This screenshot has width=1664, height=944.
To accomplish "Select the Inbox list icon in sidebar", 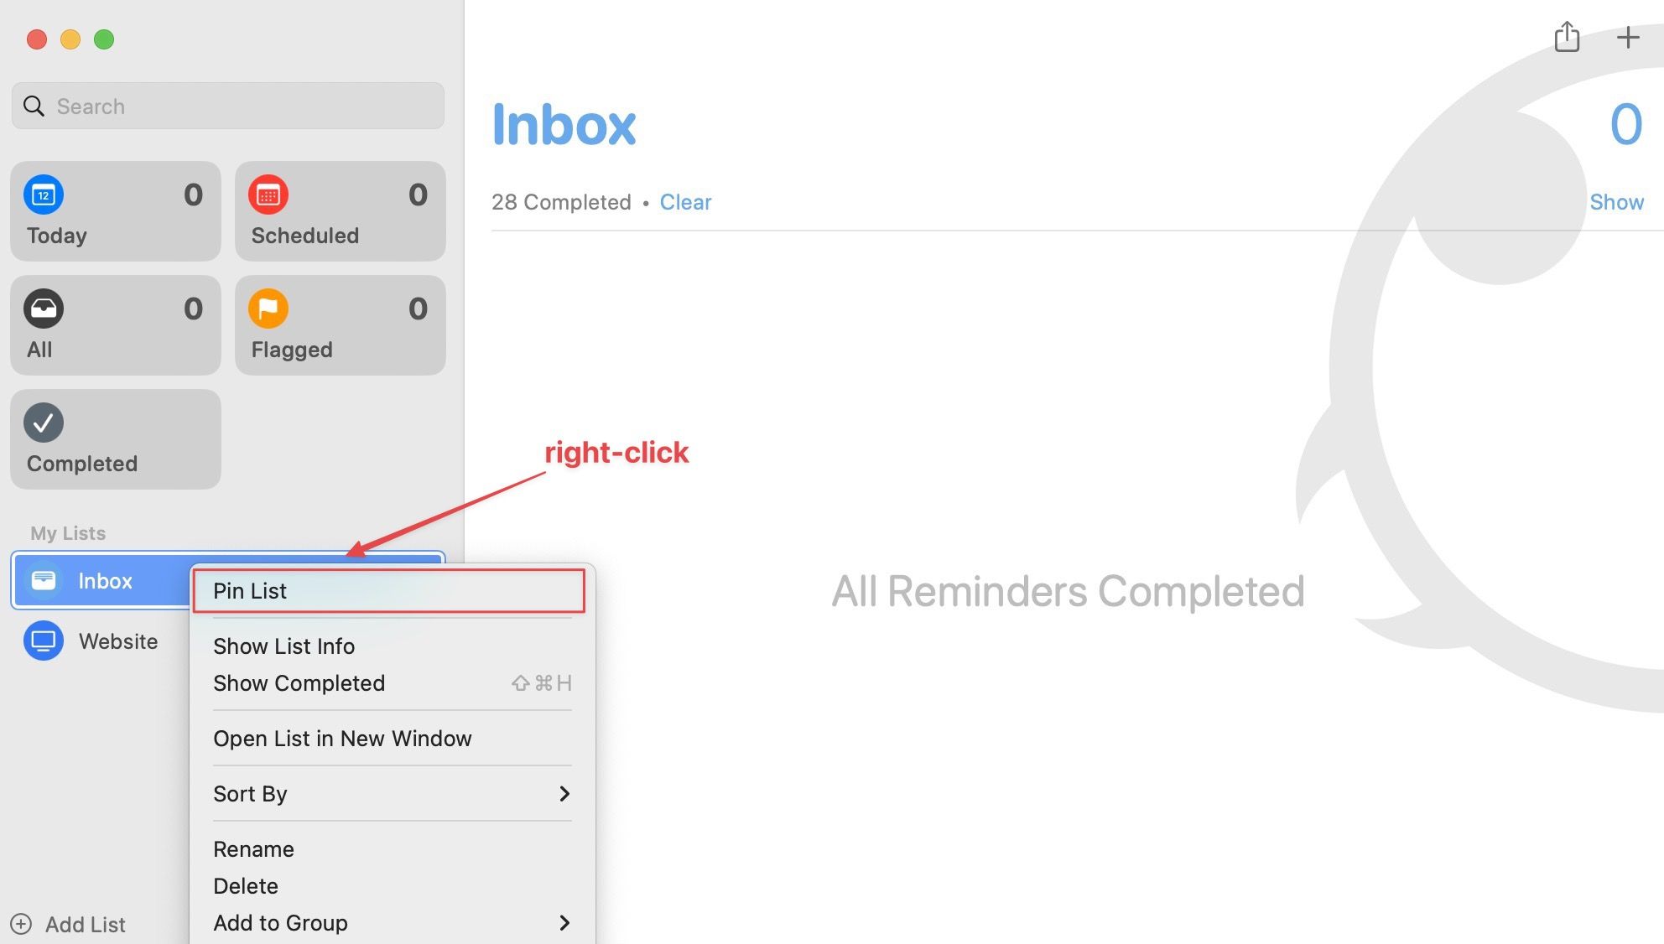I will [42, 581].
